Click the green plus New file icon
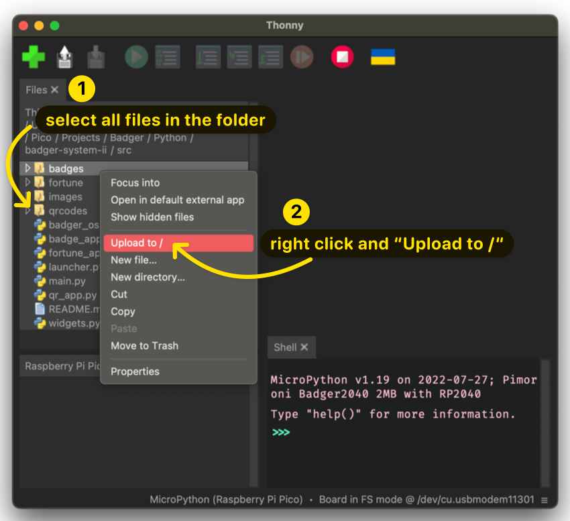The height and width of the screenshot is (521, 570). (x=34, y=57)
